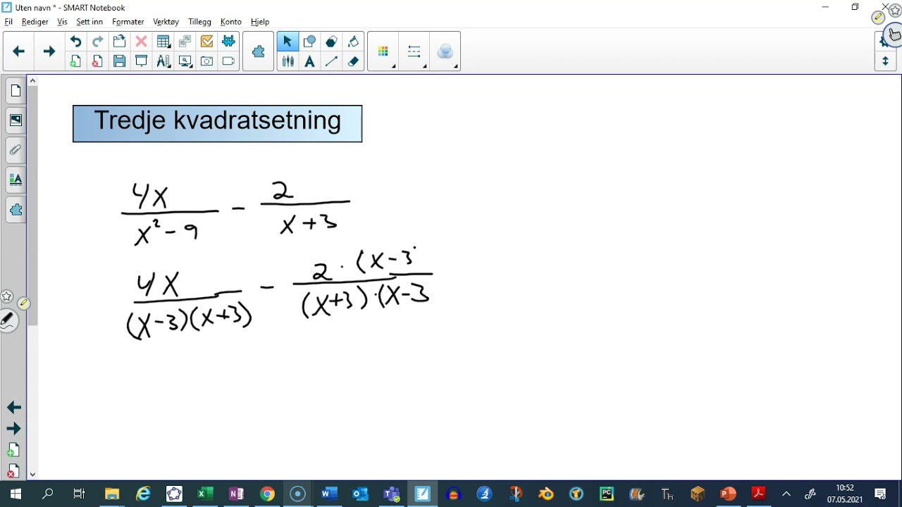Click the vertical scrollbar up arrow
The image size is (902, 507).
[32, 82]
